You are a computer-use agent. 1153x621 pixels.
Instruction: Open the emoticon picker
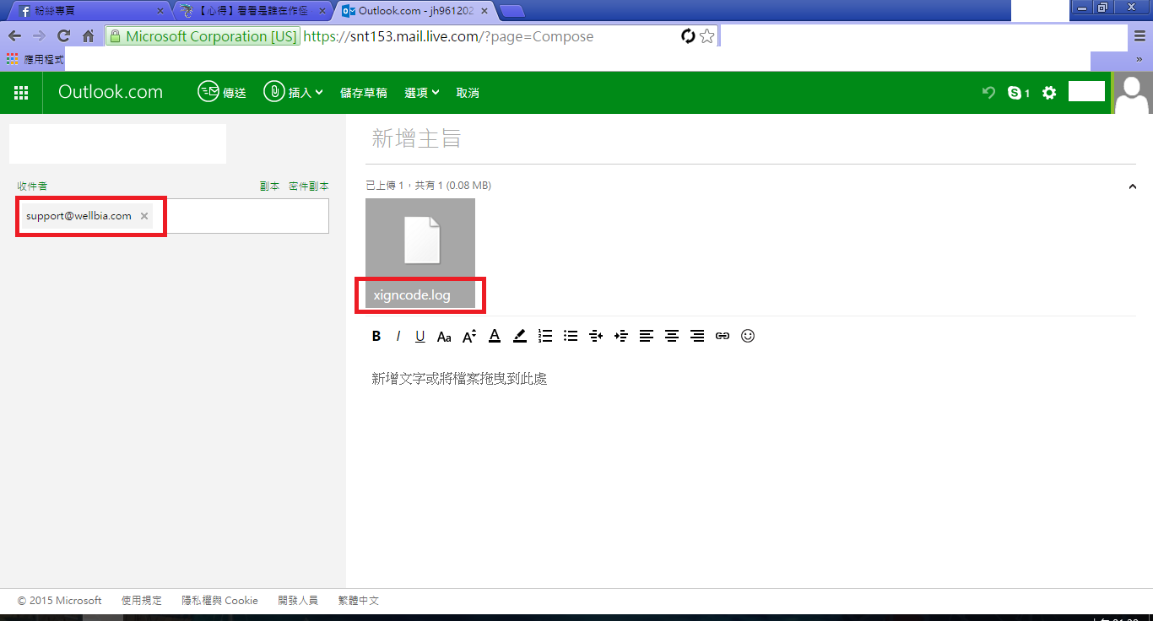click(748, 336)
